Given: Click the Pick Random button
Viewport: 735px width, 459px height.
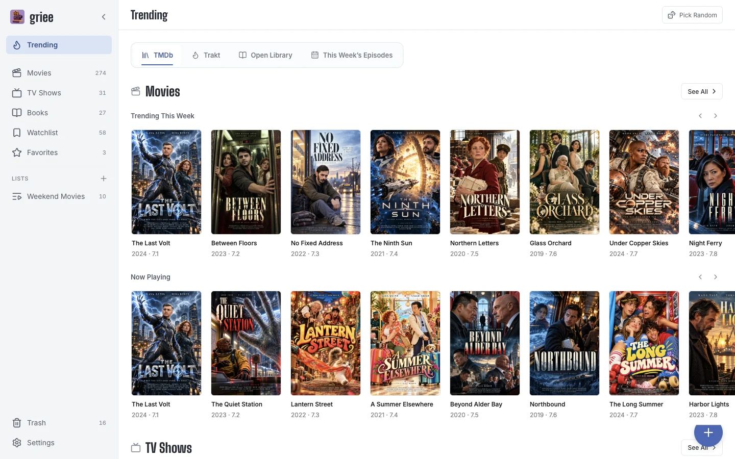Looking at the screenshot, I should (x=692, y=15).
